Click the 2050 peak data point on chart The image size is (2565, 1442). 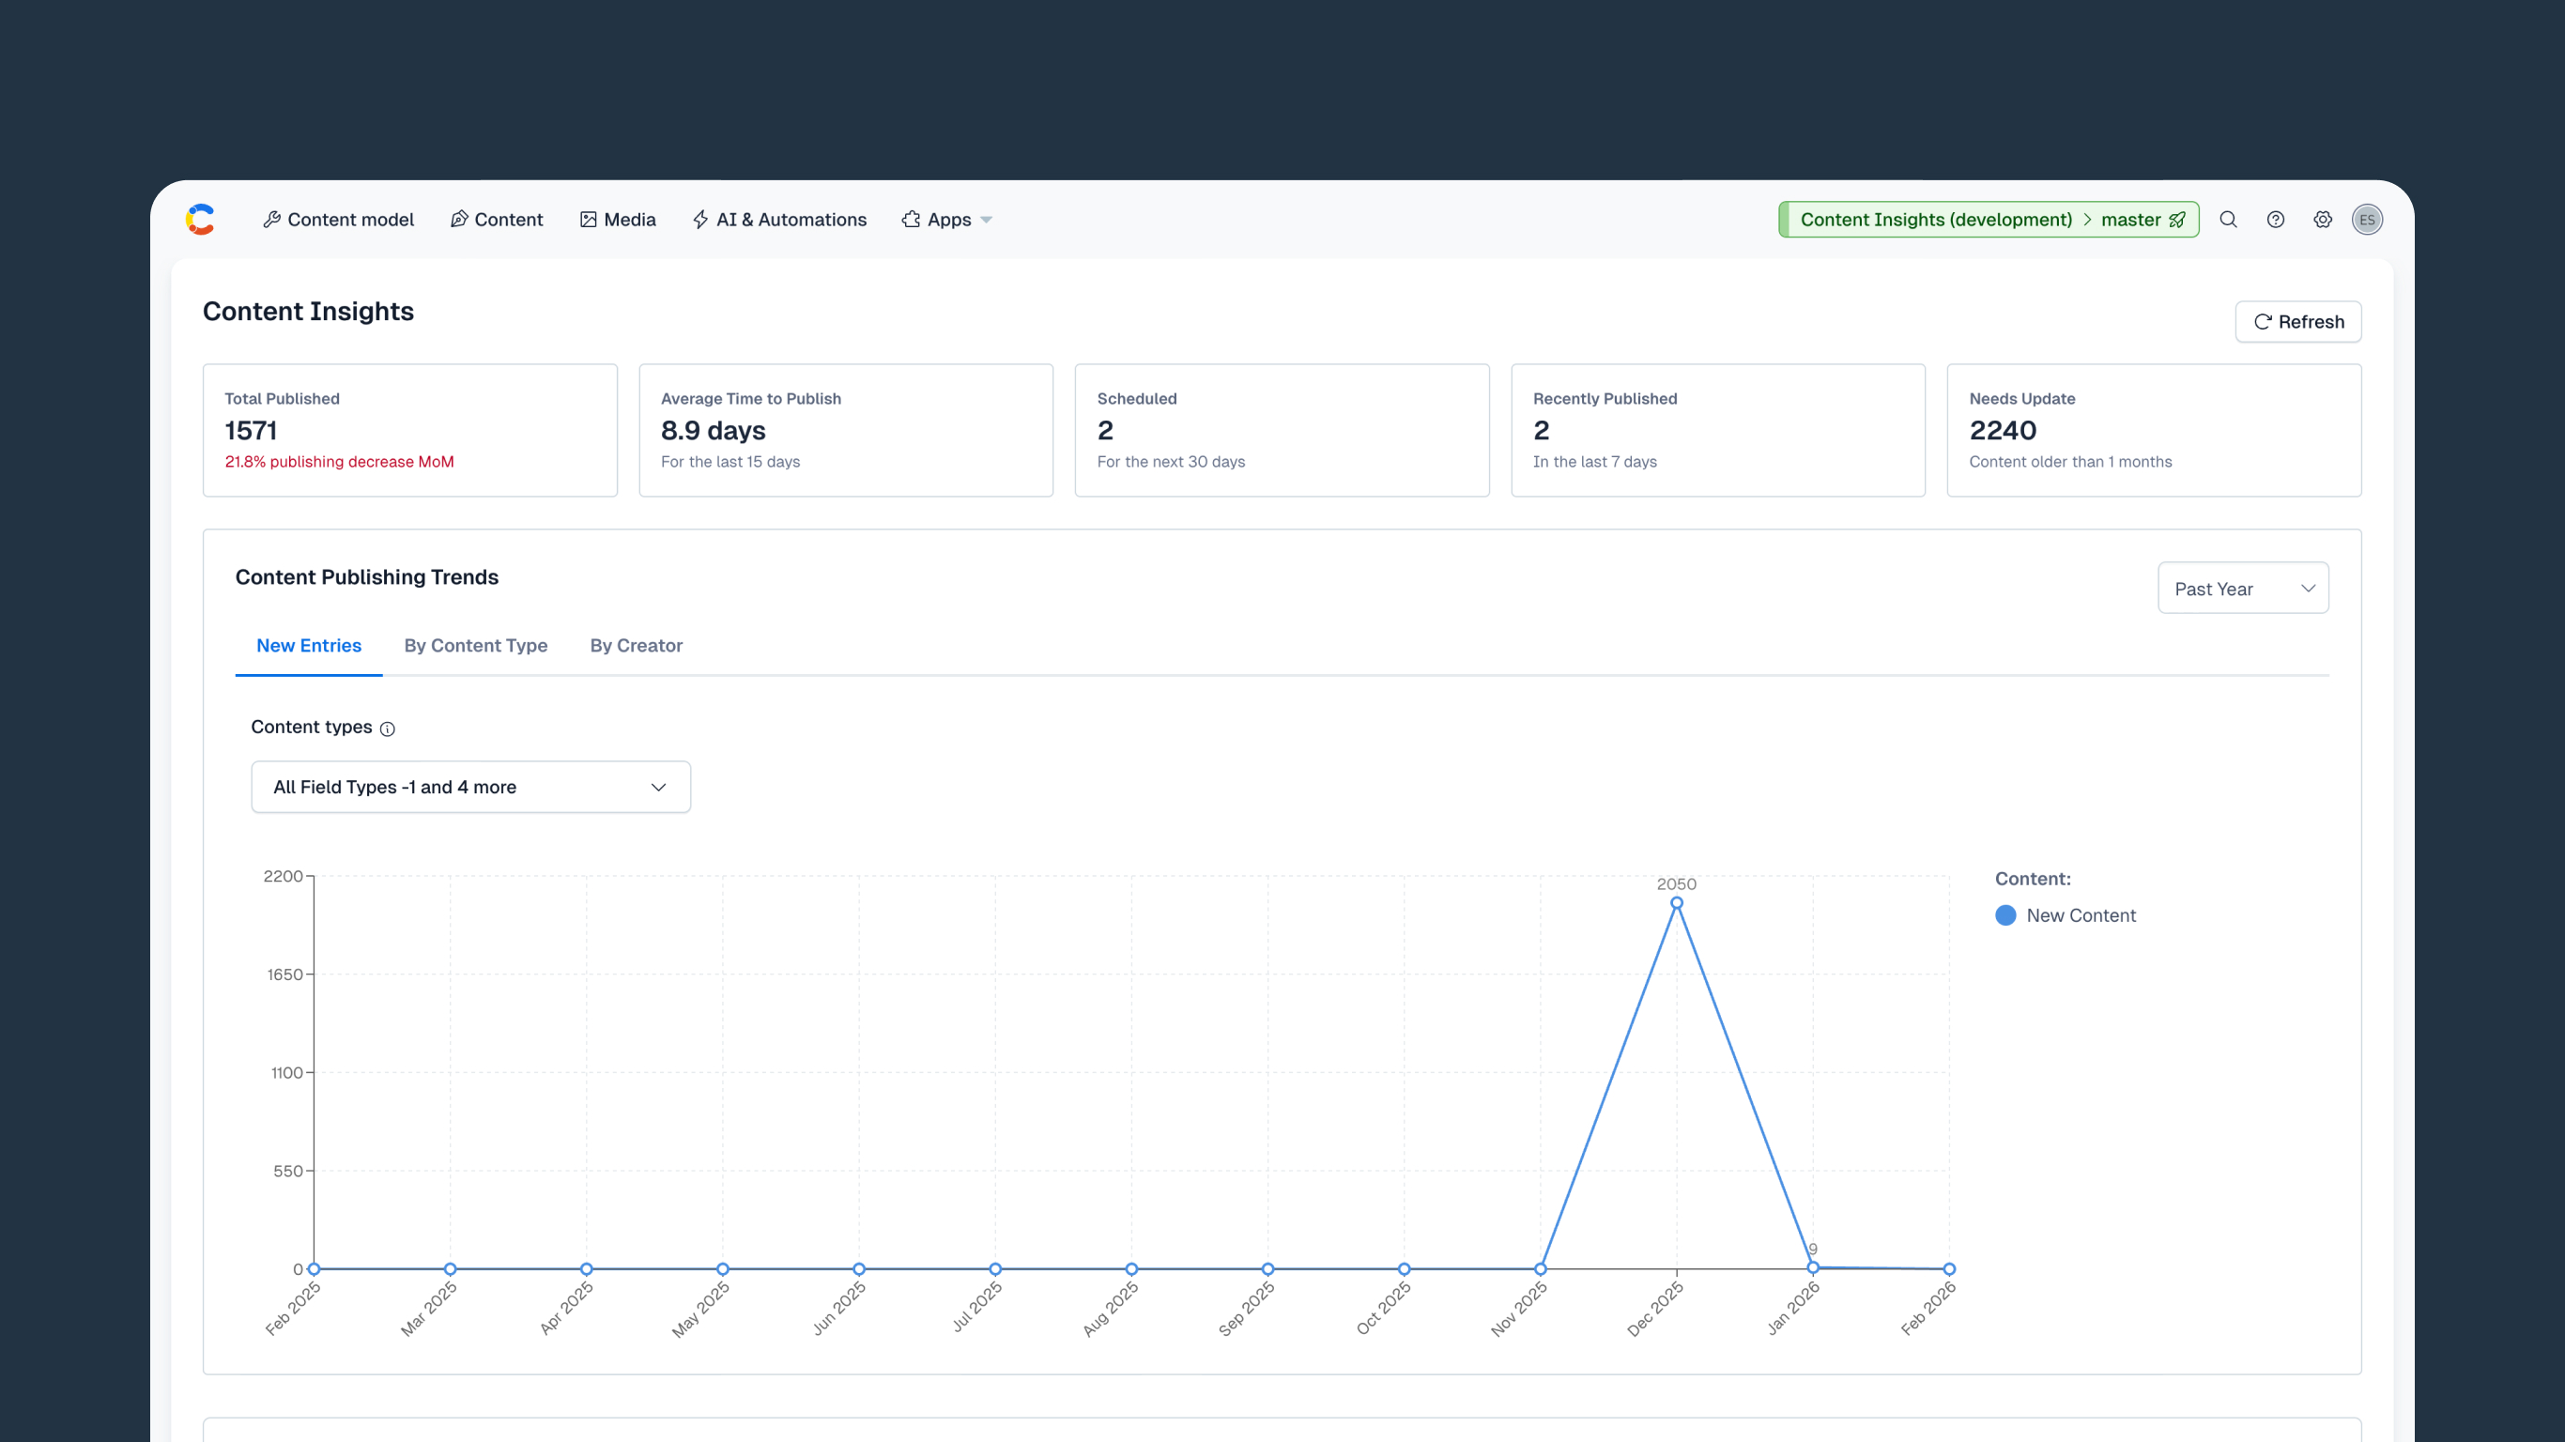(1676, 902)
